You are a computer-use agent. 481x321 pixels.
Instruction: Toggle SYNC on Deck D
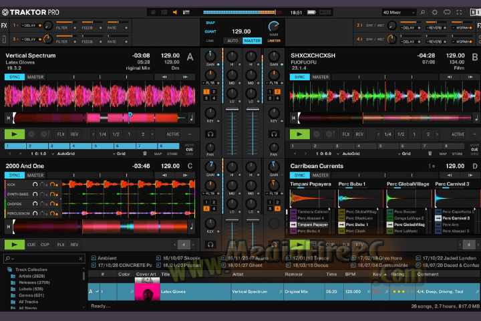click(x=300, y=175)
